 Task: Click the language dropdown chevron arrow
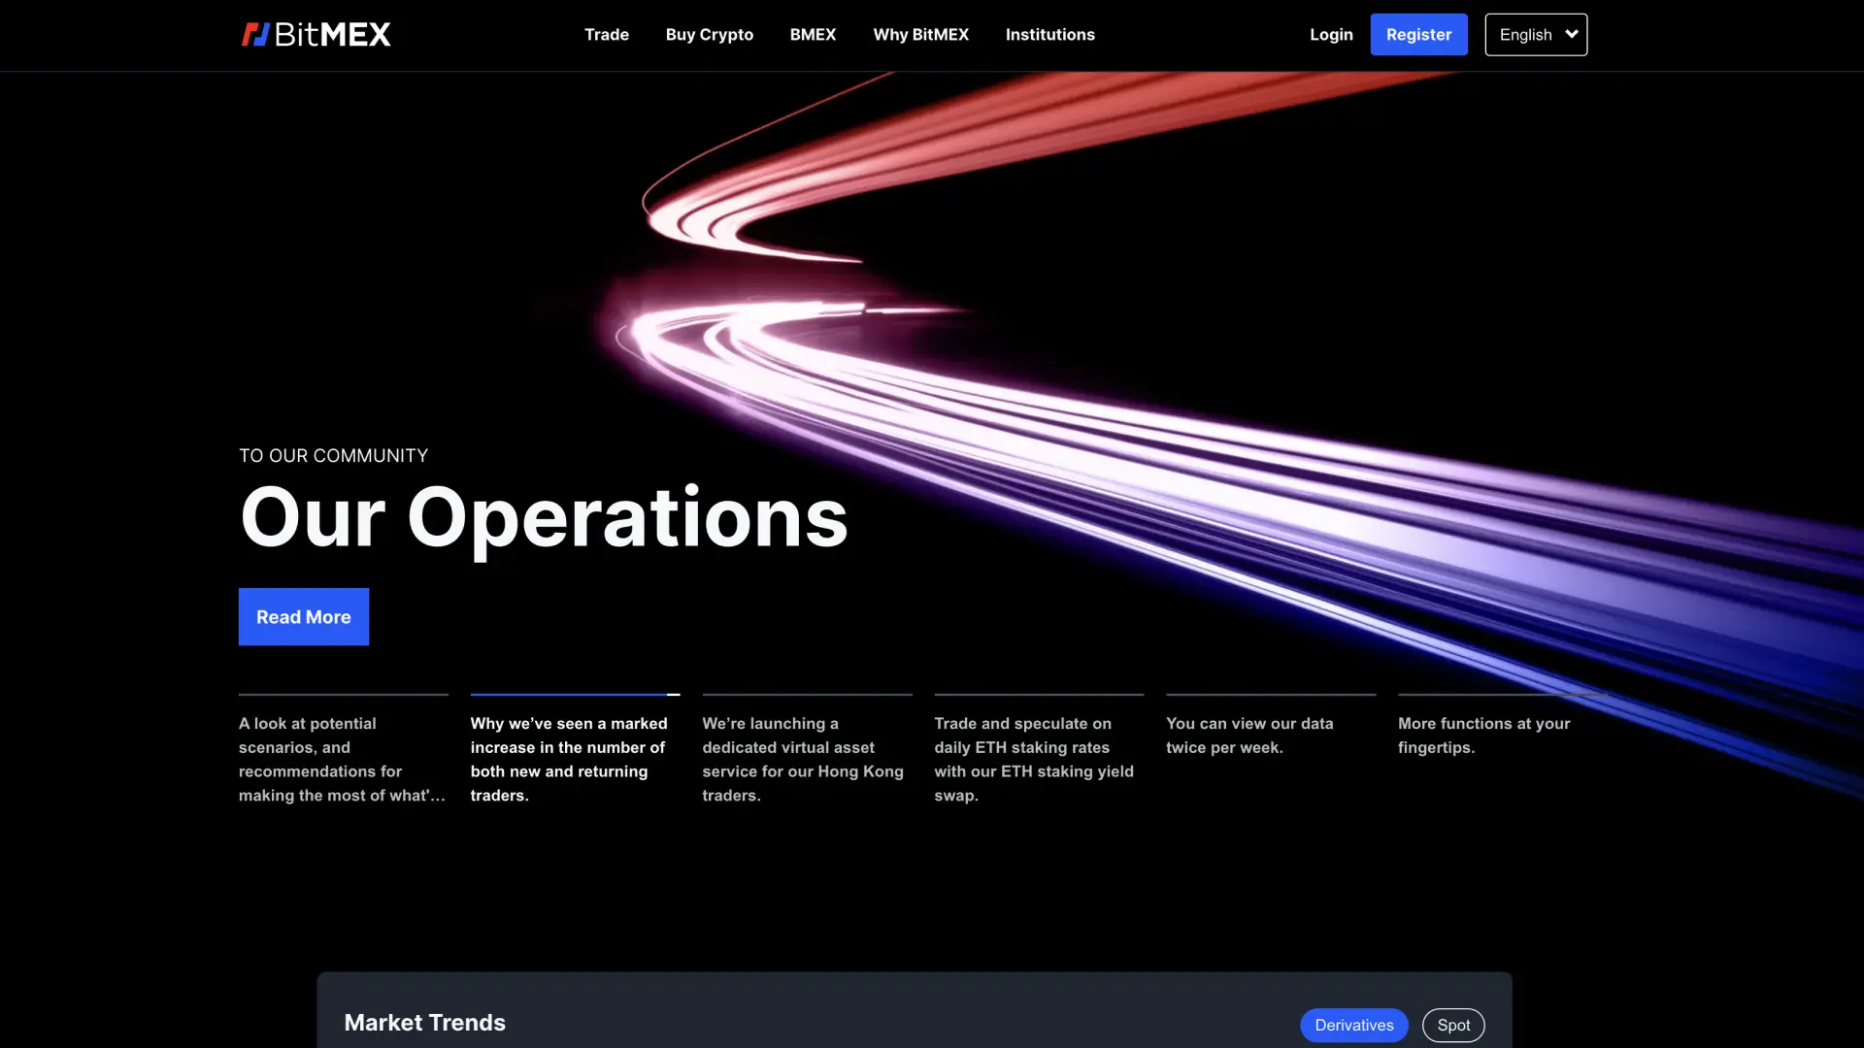[1572, 34]
